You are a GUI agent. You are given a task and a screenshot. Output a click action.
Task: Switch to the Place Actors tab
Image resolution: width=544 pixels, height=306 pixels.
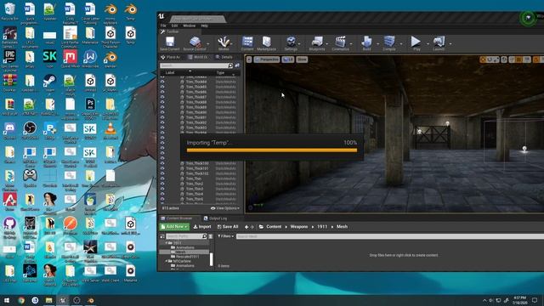(170, 57)
